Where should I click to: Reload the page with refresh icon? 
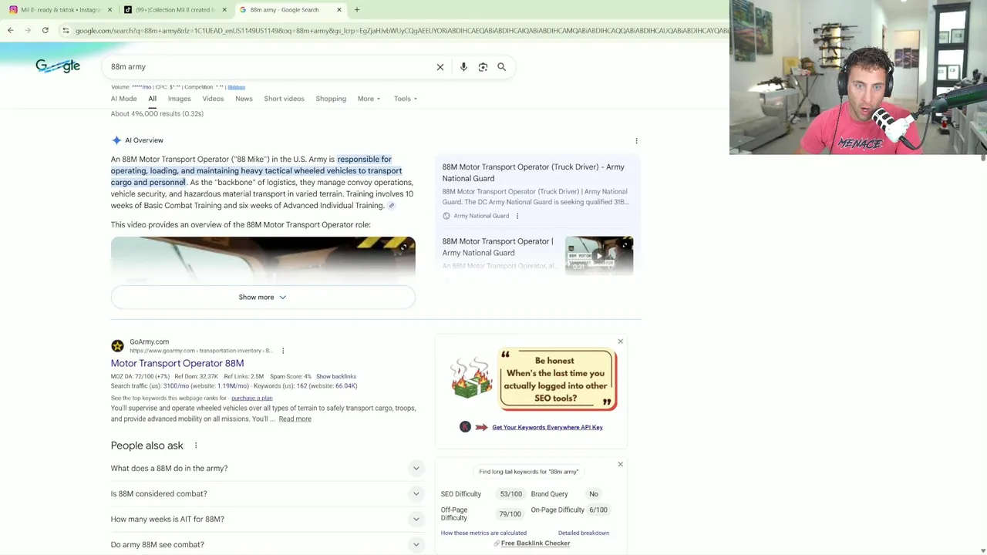45,30
